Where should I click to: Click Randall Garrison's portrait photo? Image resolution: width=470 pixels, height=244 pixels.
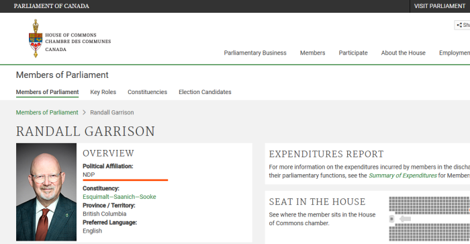point(46,192)
